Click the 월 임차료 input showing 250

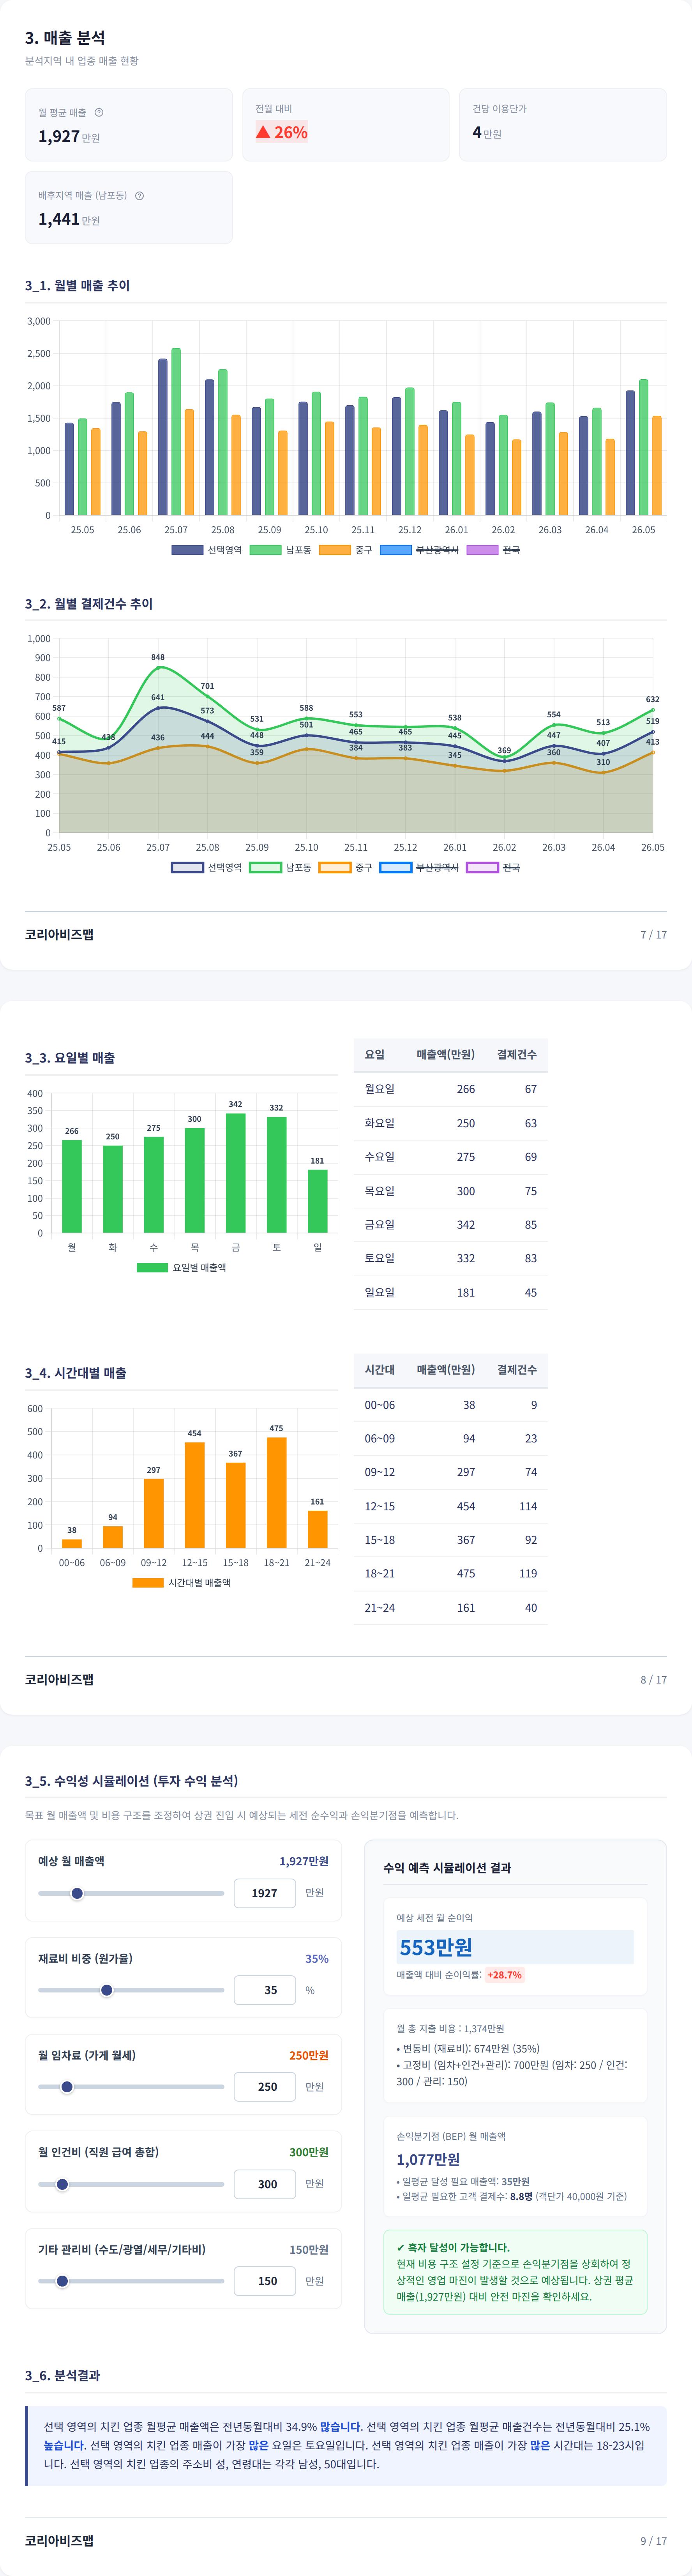(x=265, y=2087)
